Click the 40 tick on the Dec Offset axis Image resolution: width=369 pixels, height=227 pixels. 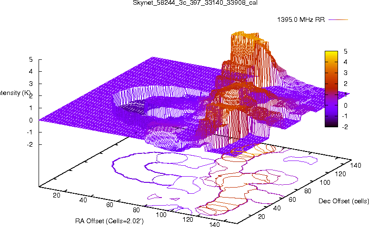click(x=277, y=208)
